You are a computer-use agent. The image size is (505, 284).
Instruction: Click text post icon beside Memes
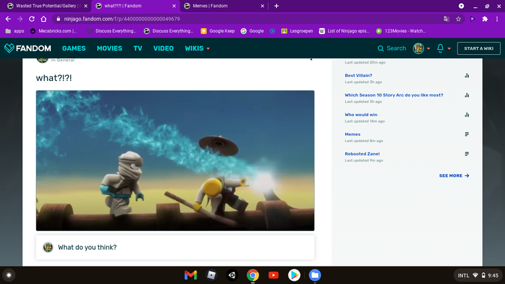point(467,135)
